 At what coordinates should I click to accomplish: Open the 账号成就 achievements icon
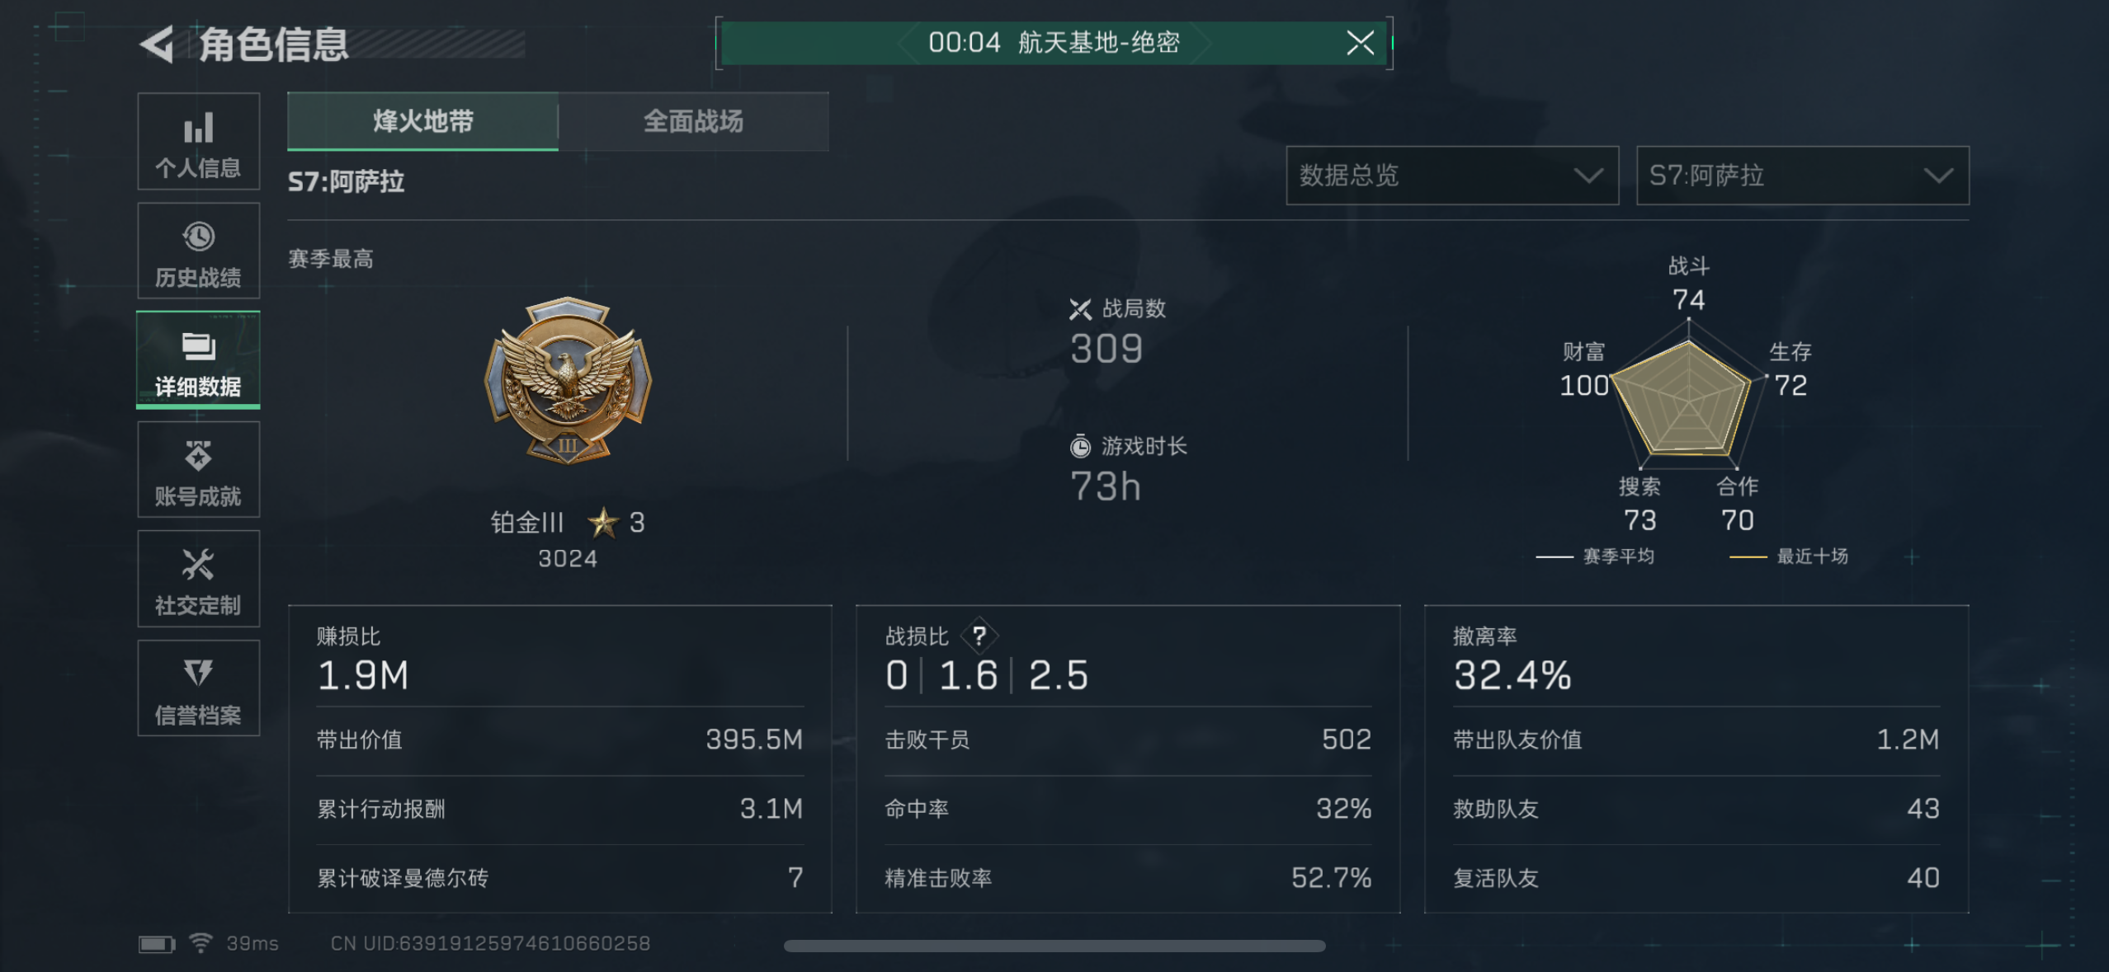click(198, 469)
